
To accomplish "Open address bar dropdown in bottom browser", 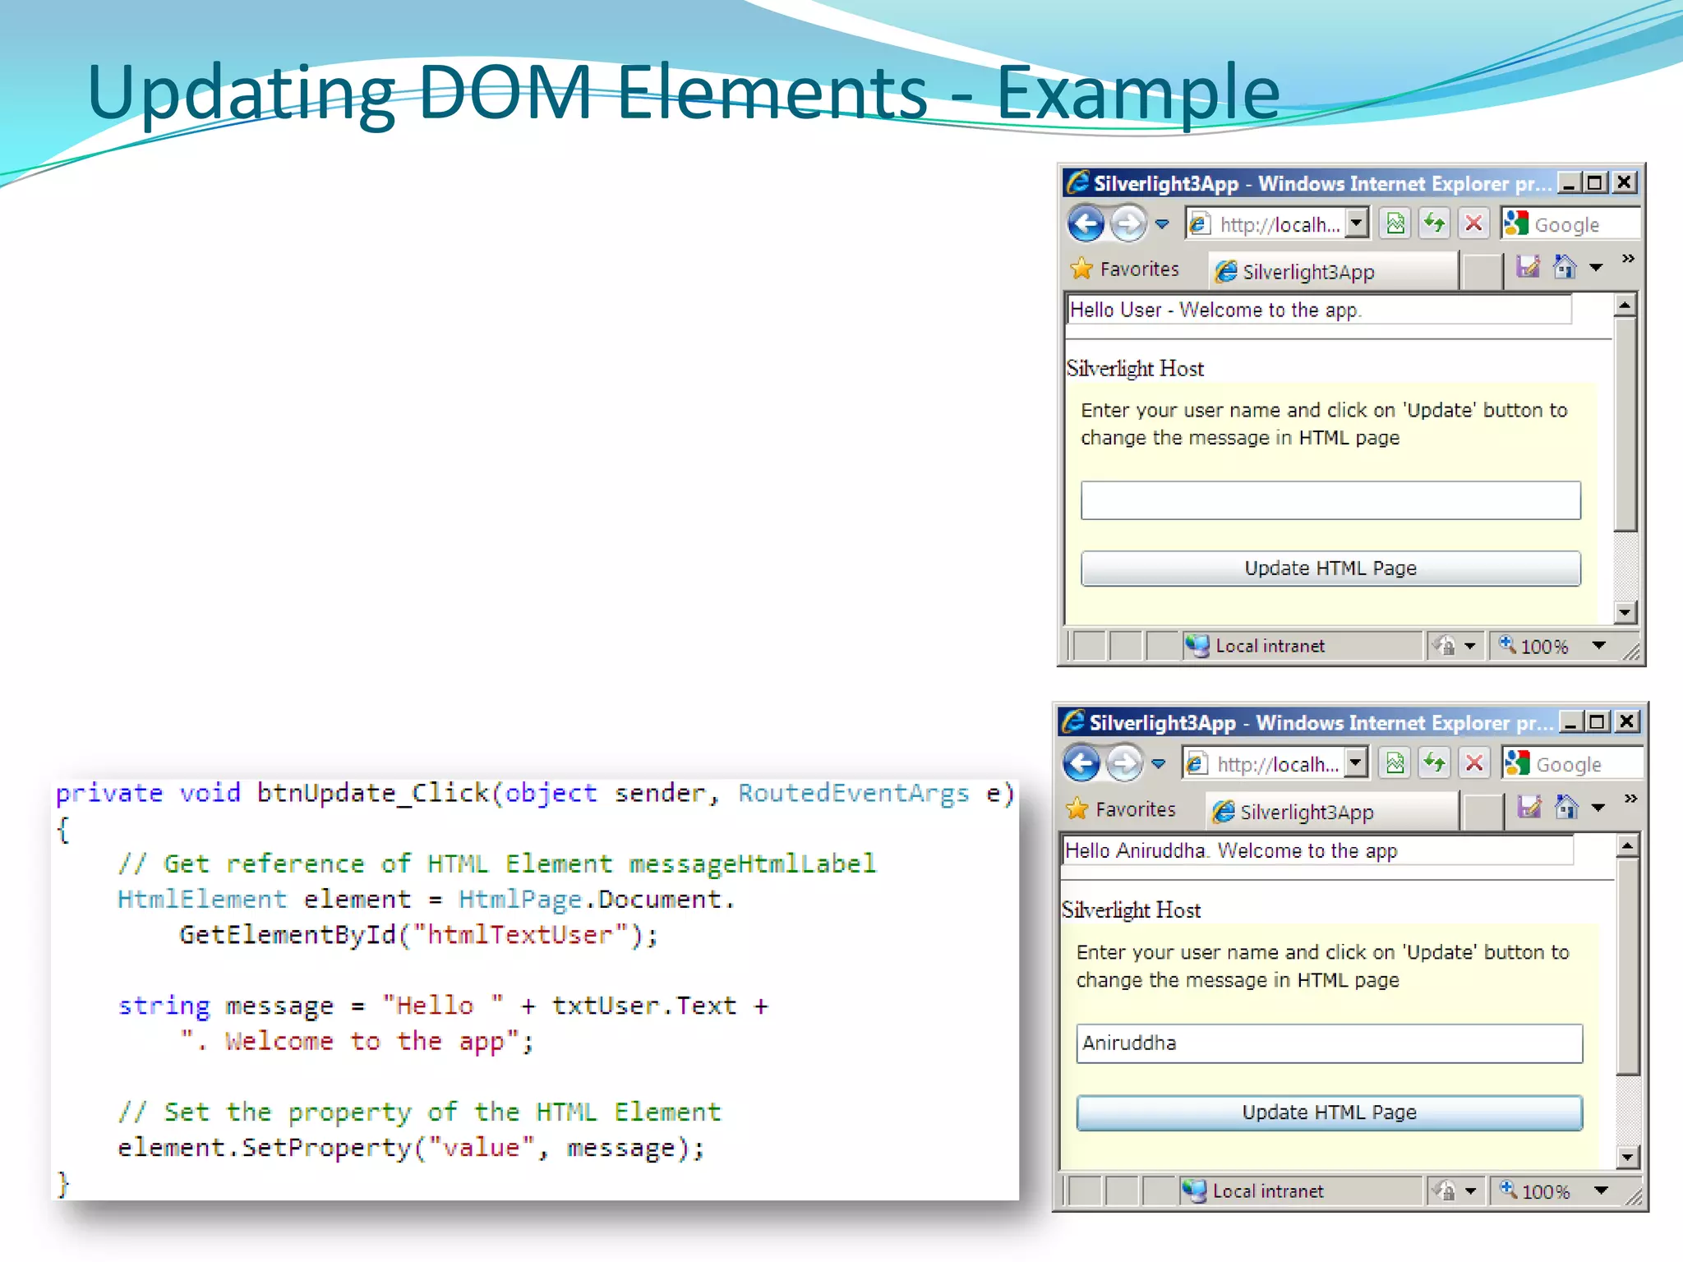I will coord(1356,763).
